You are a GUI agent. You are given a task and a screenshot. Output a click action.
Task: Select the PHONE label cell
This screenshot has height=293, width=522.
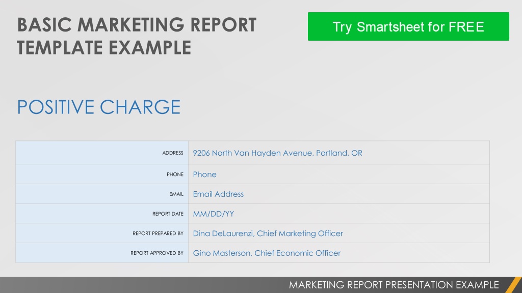102,174
